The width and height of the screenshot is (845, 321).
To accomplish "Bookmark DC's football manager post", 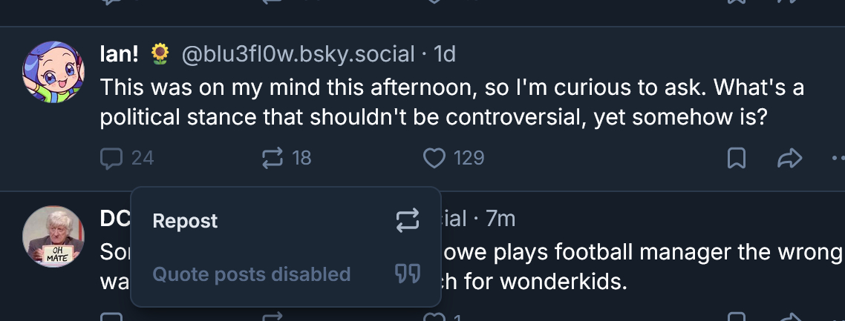I will pyautogui.click(x=736, y=317).
